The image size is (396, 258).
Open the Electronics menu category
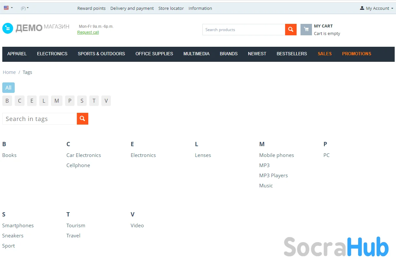pos(52,54)
